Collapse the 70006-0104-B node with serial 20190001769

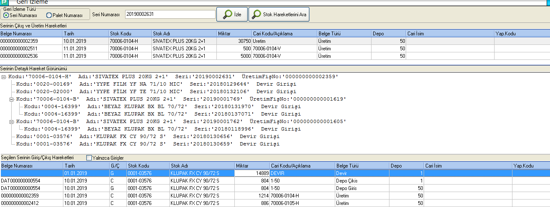pyautogui.click(x=12, y=99)
